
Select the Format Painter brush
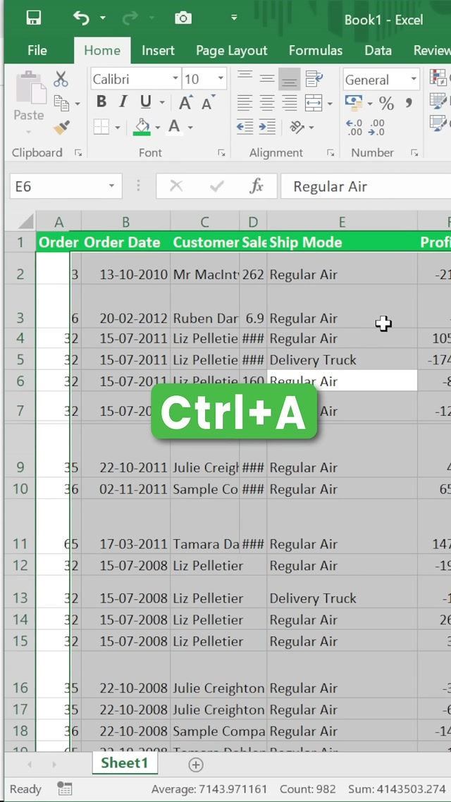pyautogui.click(x=61, y=128)
